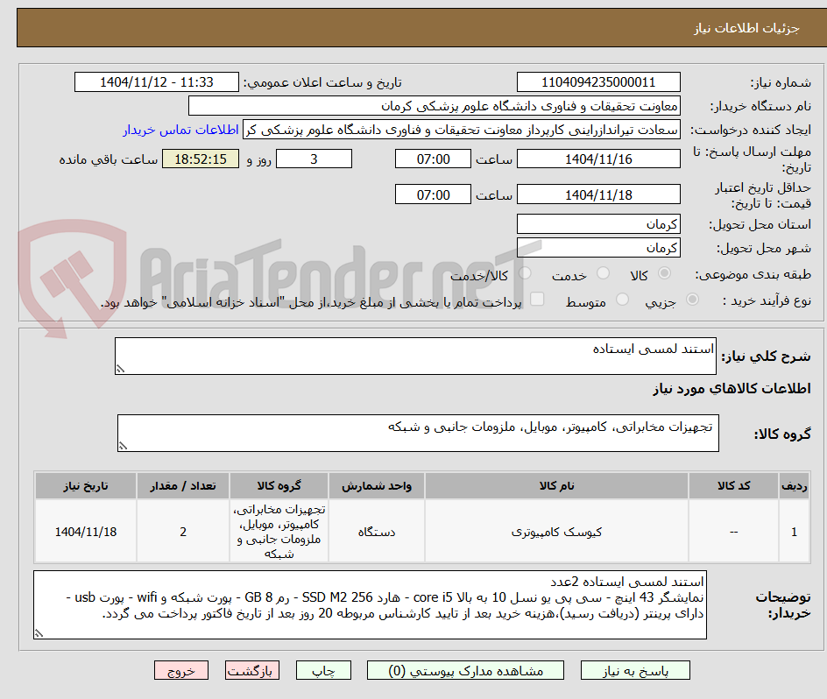Click the buyer organization name field
This screenshot has width=827, height=699.
(x=434, y=106)
